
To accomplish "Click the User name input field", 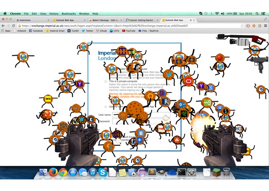I will pos(141,115).
